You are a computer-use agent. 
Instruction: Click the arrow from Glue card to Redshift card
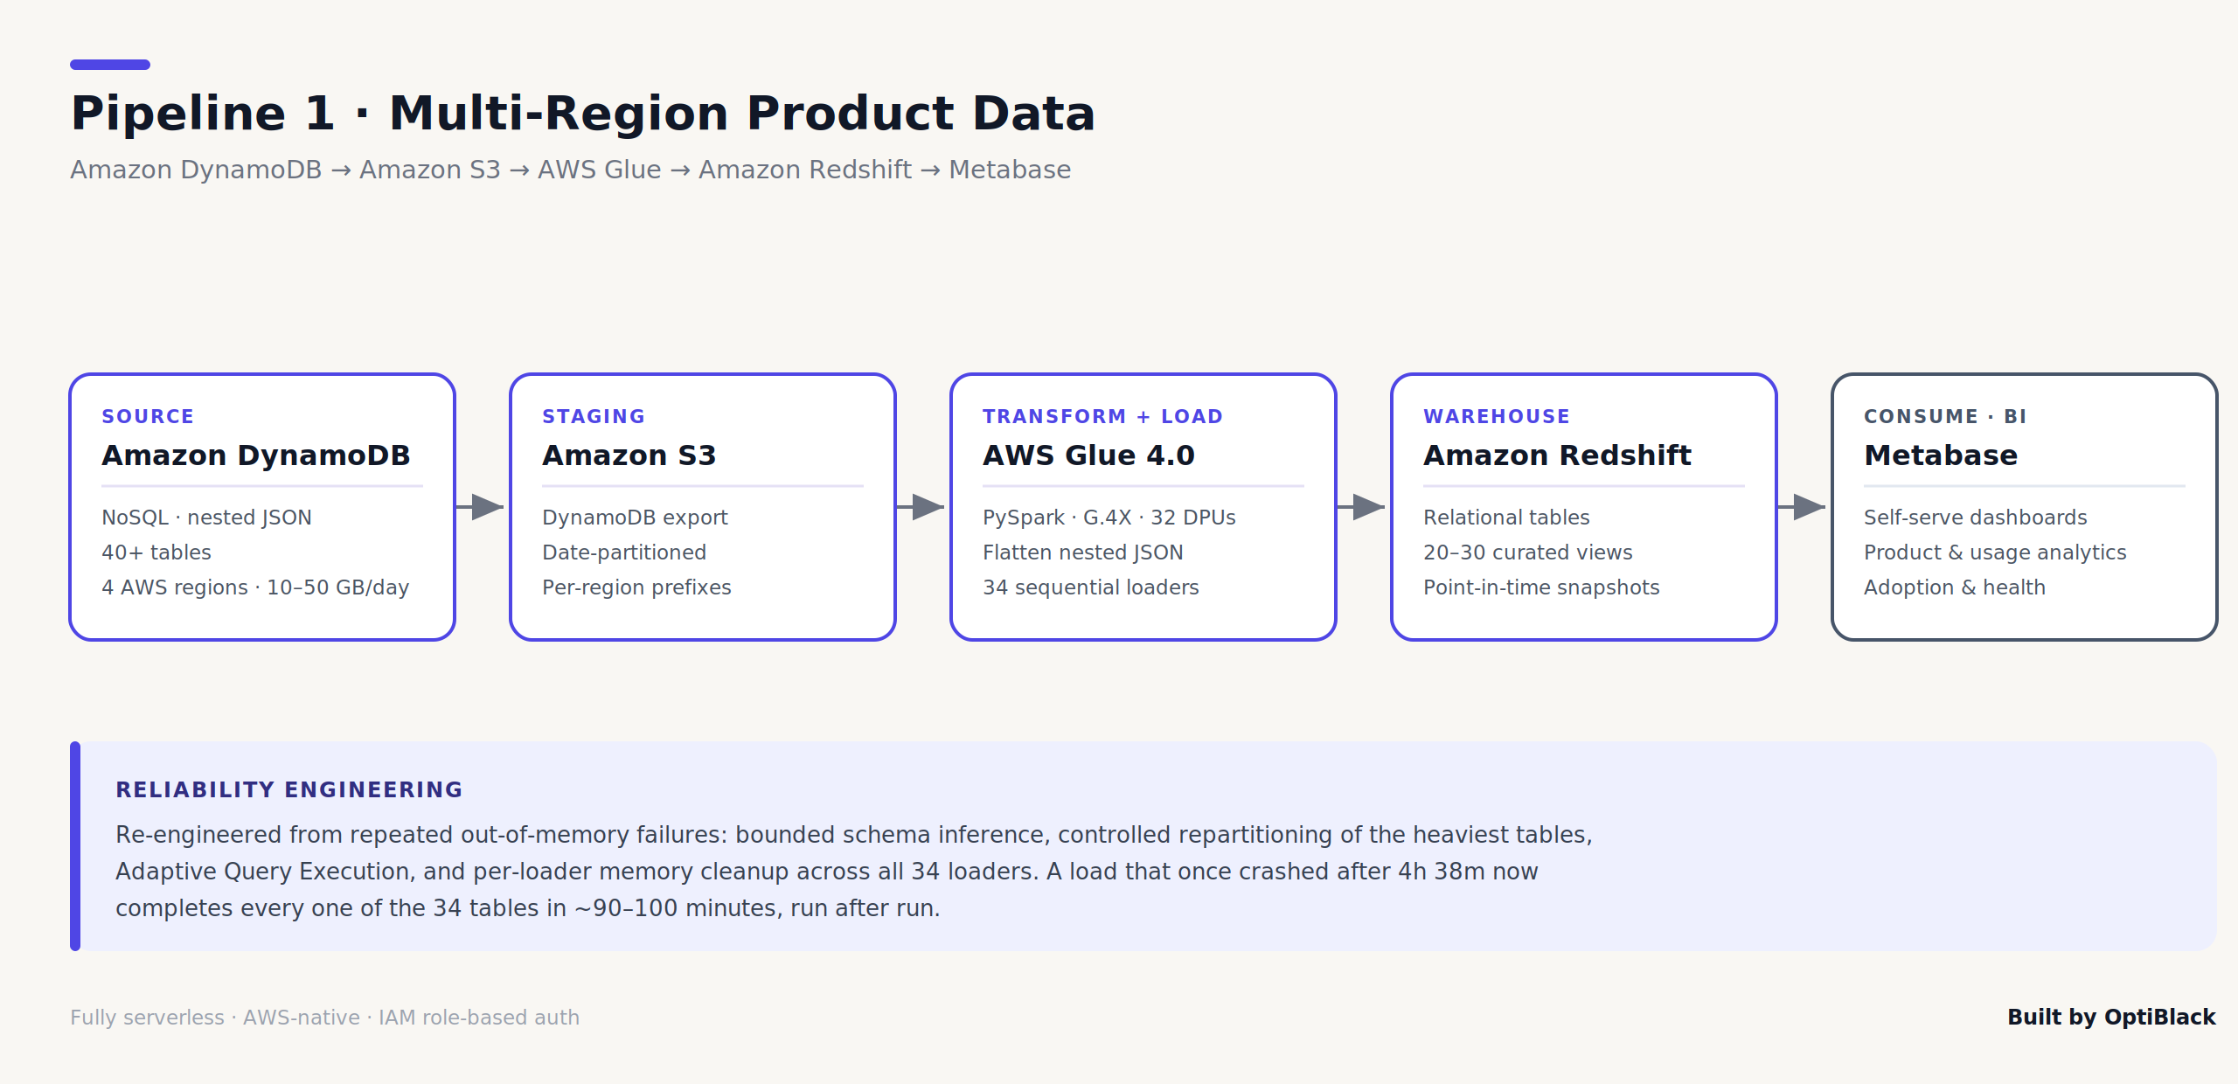1361,507
